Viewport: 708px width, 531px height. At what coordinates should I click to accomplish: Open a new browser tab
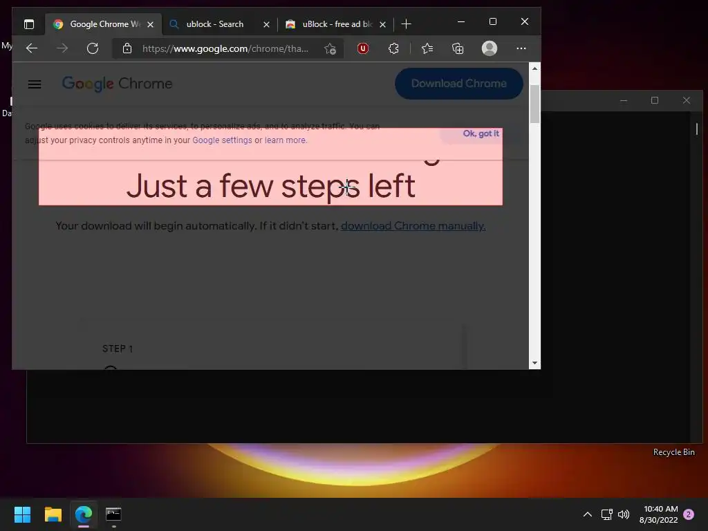point(406,24)
